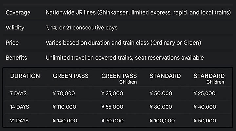
Task: Click the ¥ 100,000 Standard price
Action: 162,121
